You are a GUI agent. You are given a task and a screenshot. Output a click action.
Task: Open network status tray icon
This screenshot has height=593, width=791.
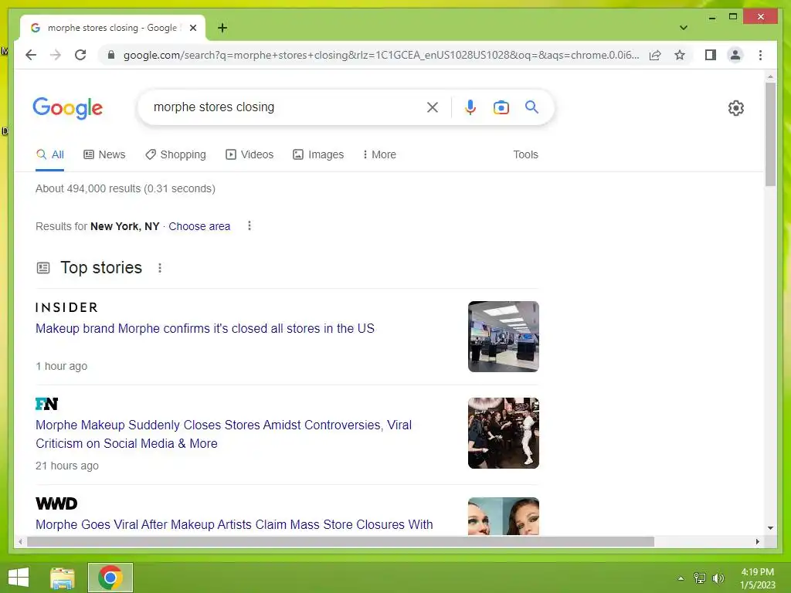(700, 578)
